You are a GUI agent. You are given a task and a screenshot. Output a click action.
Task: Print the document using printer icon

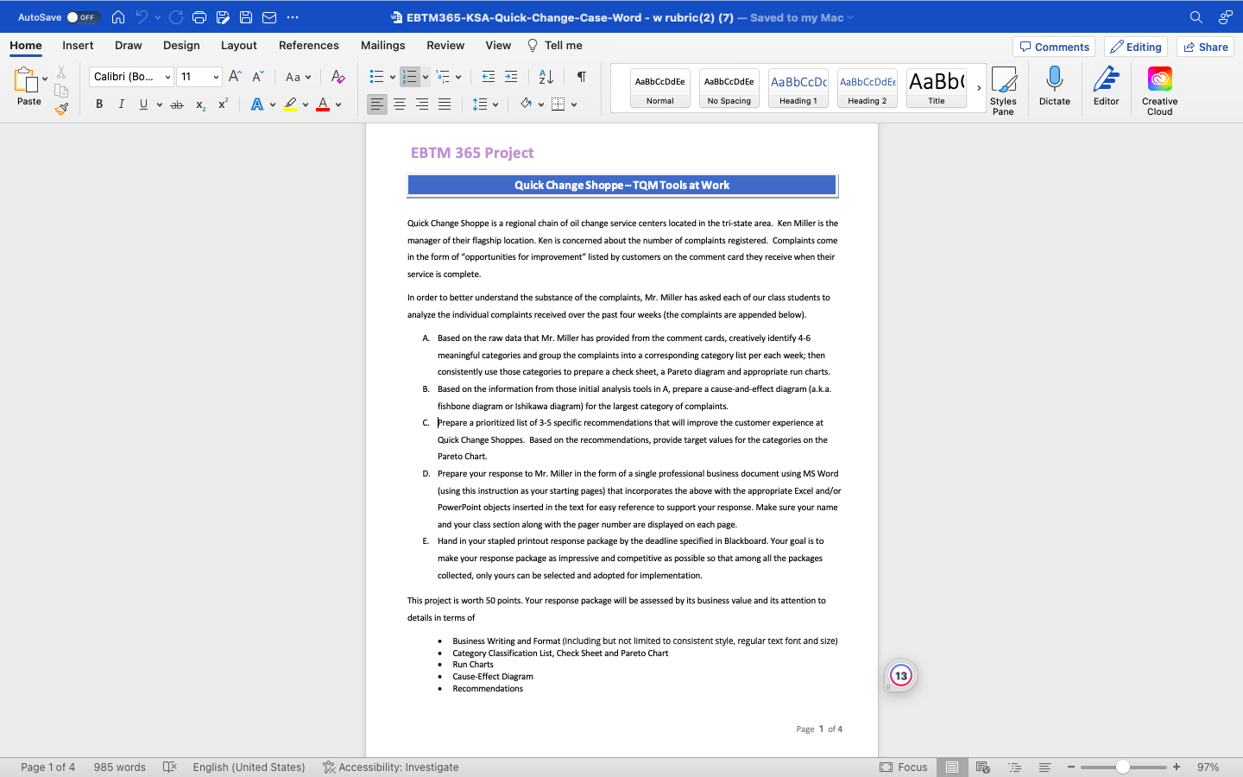click(199, 17)
